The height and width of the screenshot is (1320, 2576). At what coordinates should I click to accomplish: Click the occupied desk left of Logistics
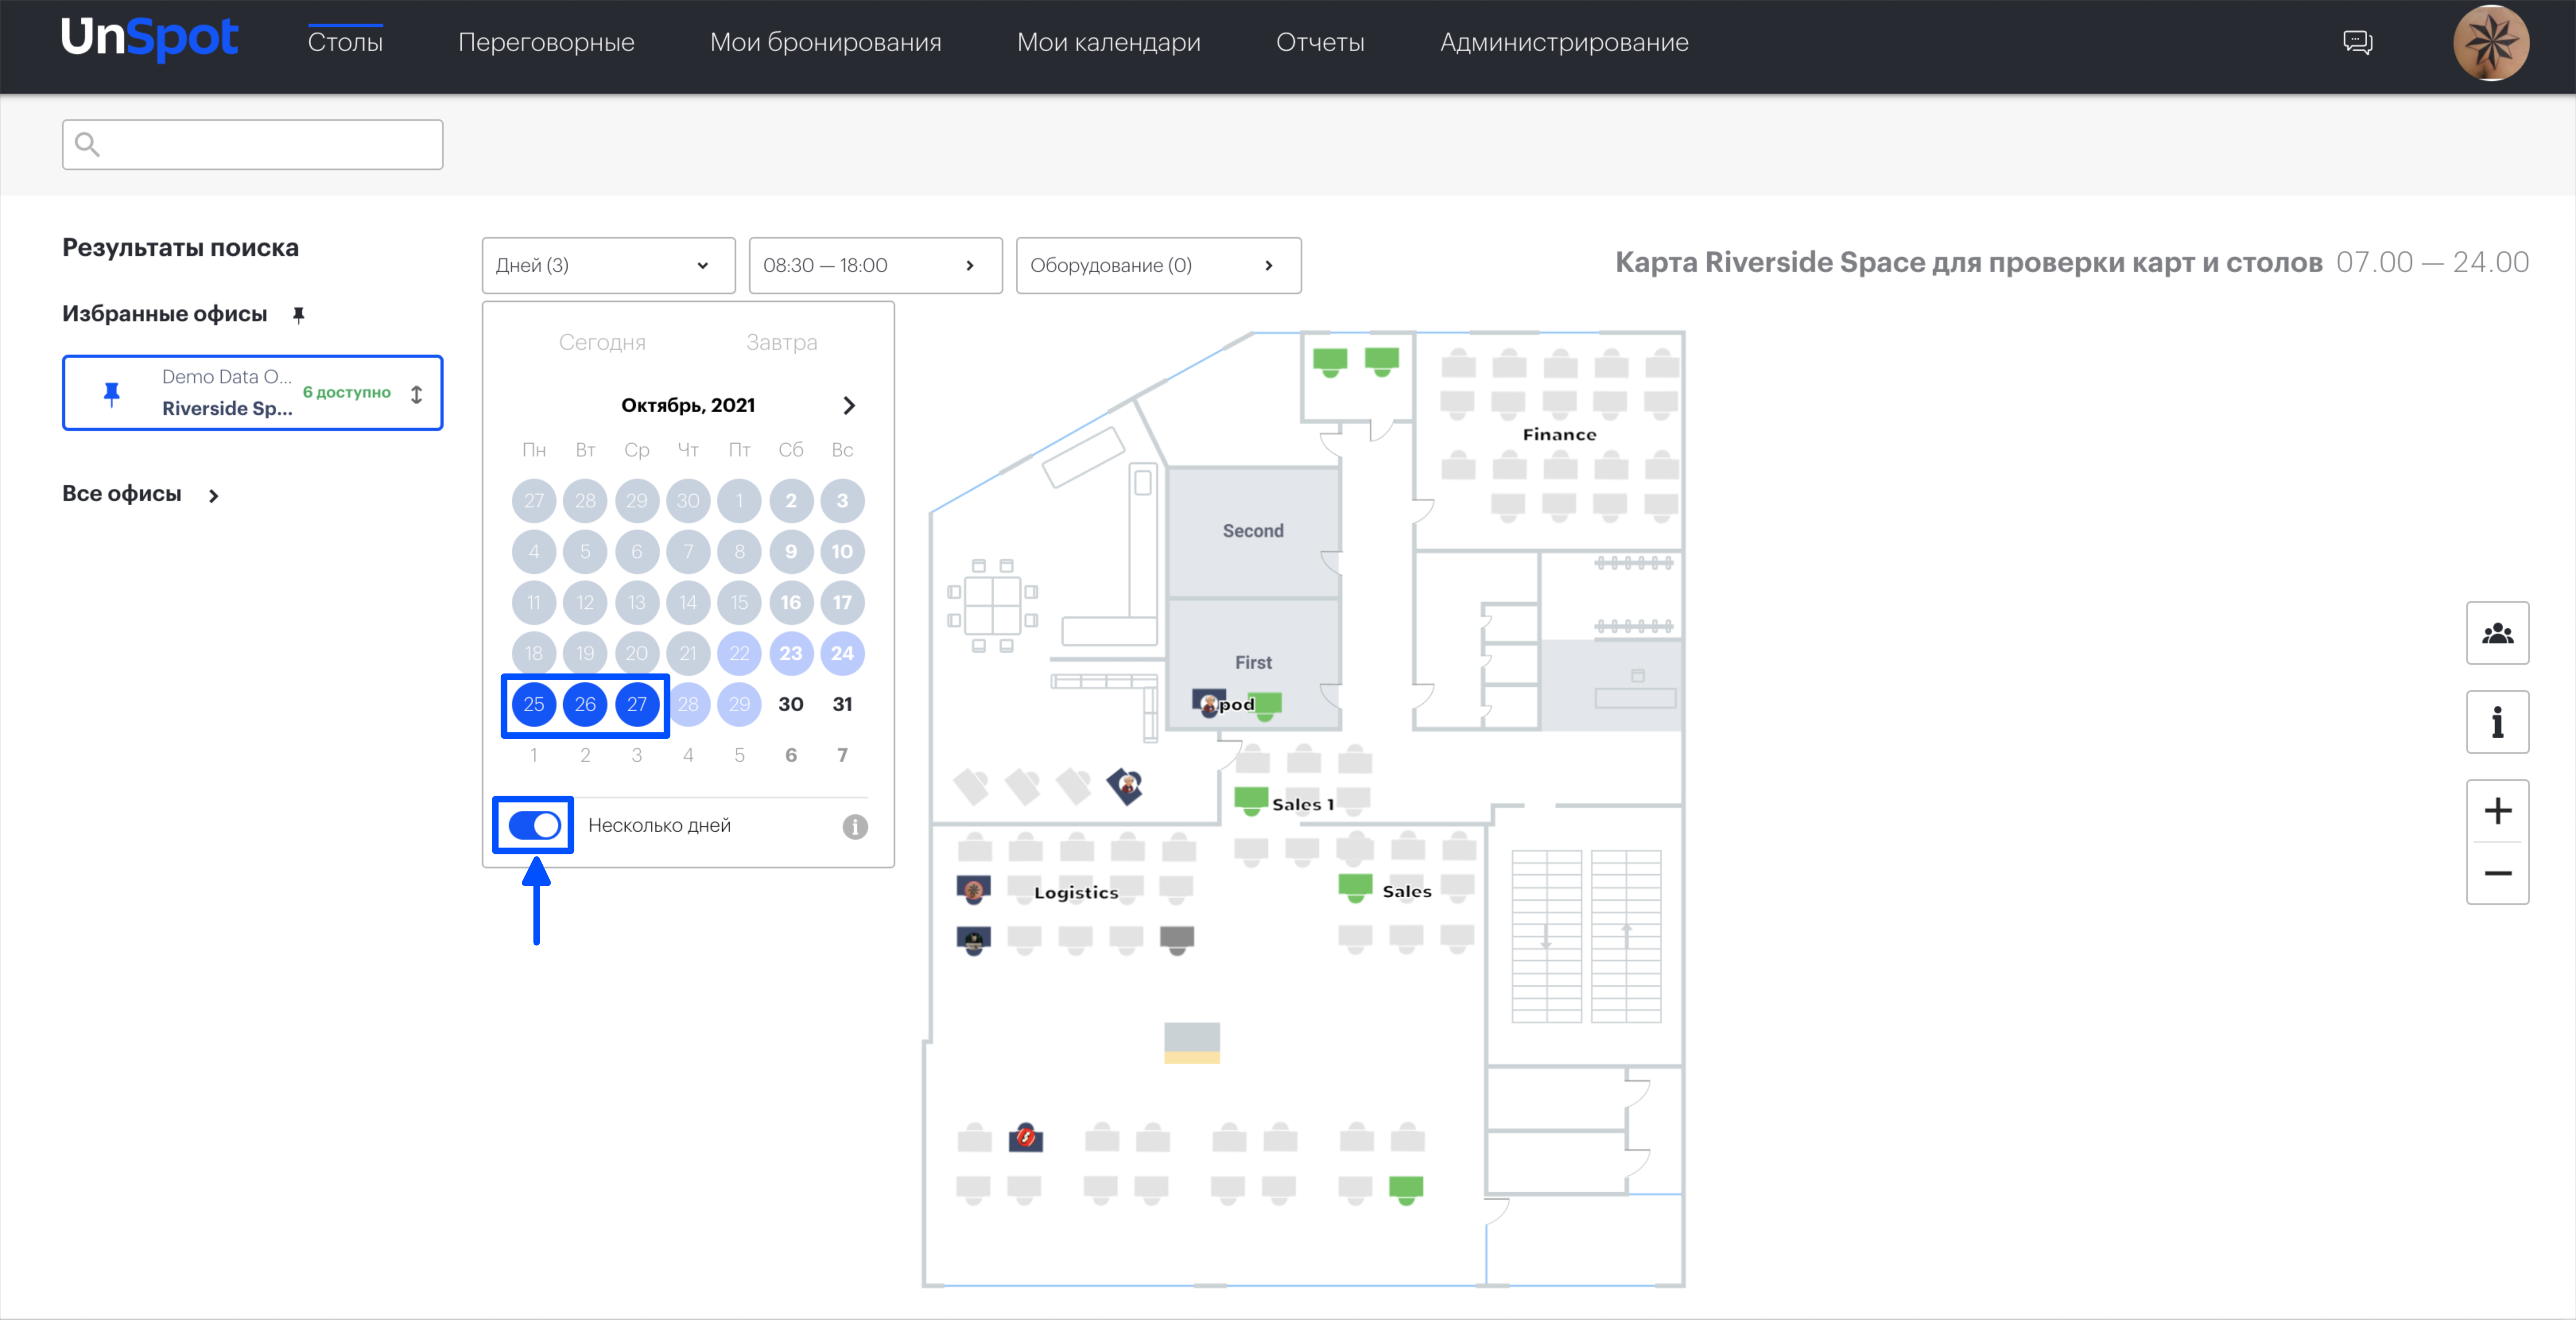click(974, 889)
